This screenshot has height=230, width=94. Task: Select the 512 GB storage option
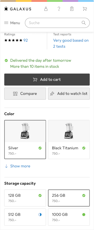point(25,217)
